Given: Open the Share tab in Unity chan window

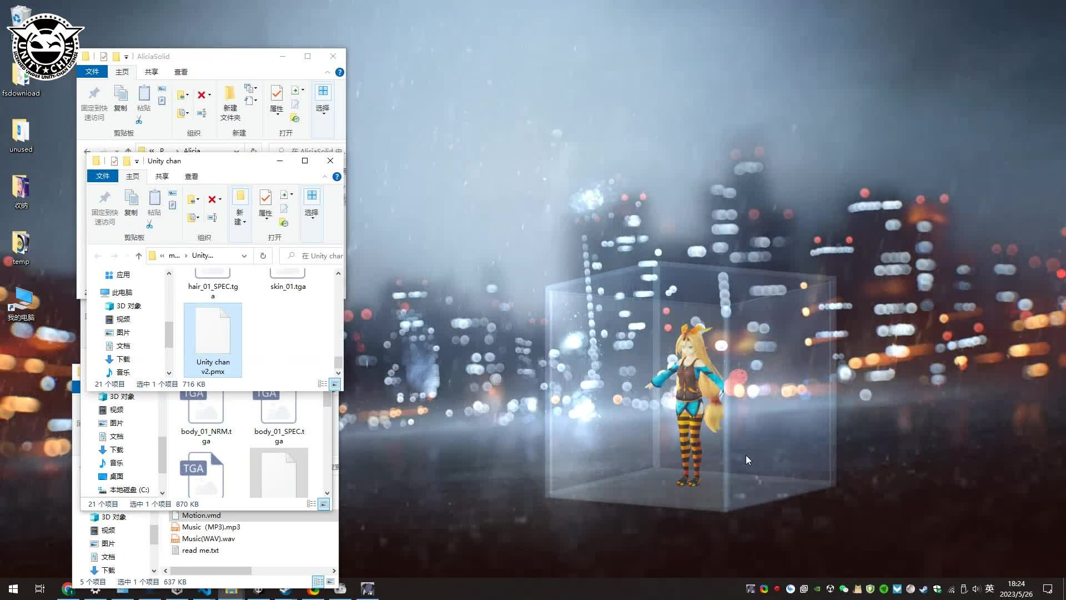Looking at the screenshot, I should point(162,176).
